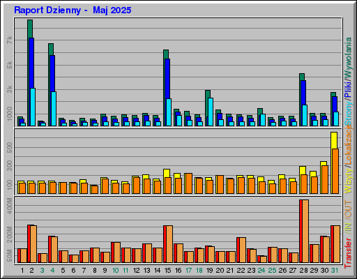357x279 pixels.
Task: Click day label 28 on the bottom axis
Action: tap(303, 271)
